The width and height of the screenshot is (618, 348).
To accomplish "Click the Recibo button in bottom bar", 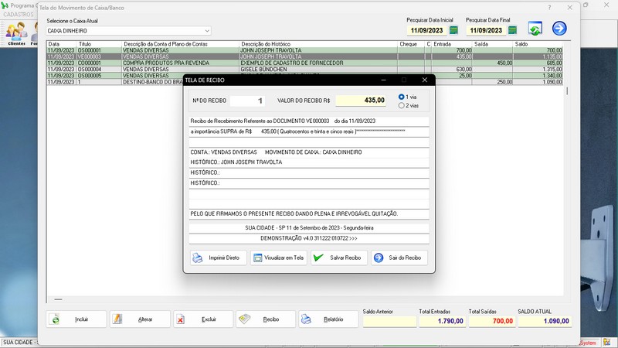I will coord(266,319).
